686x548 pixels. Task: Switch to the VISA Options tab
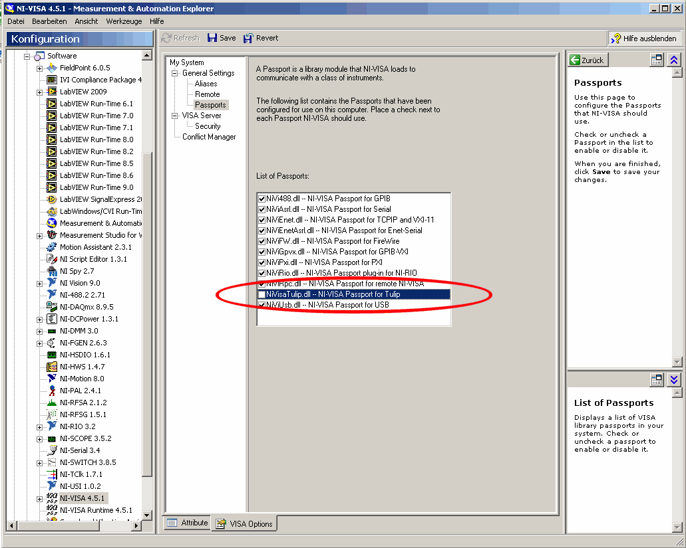(245, 523)
